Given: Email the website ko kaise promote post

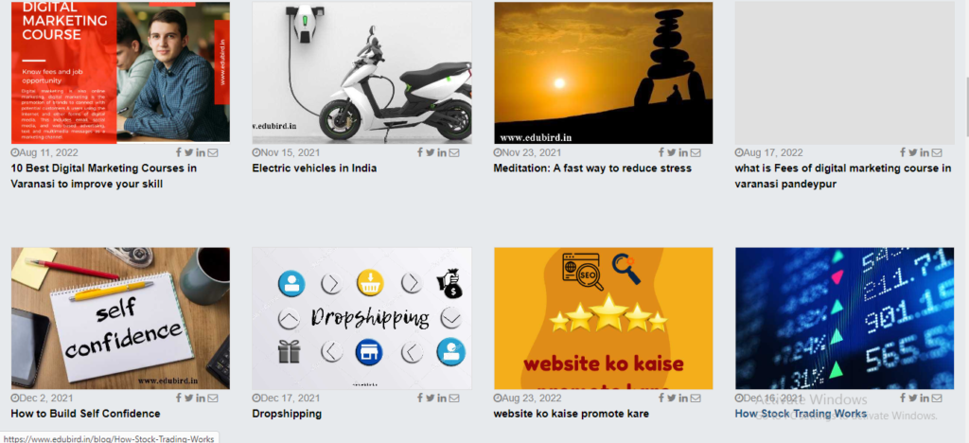Looking at the screenshot, I should pyautogui.click(x=696, y=398).
